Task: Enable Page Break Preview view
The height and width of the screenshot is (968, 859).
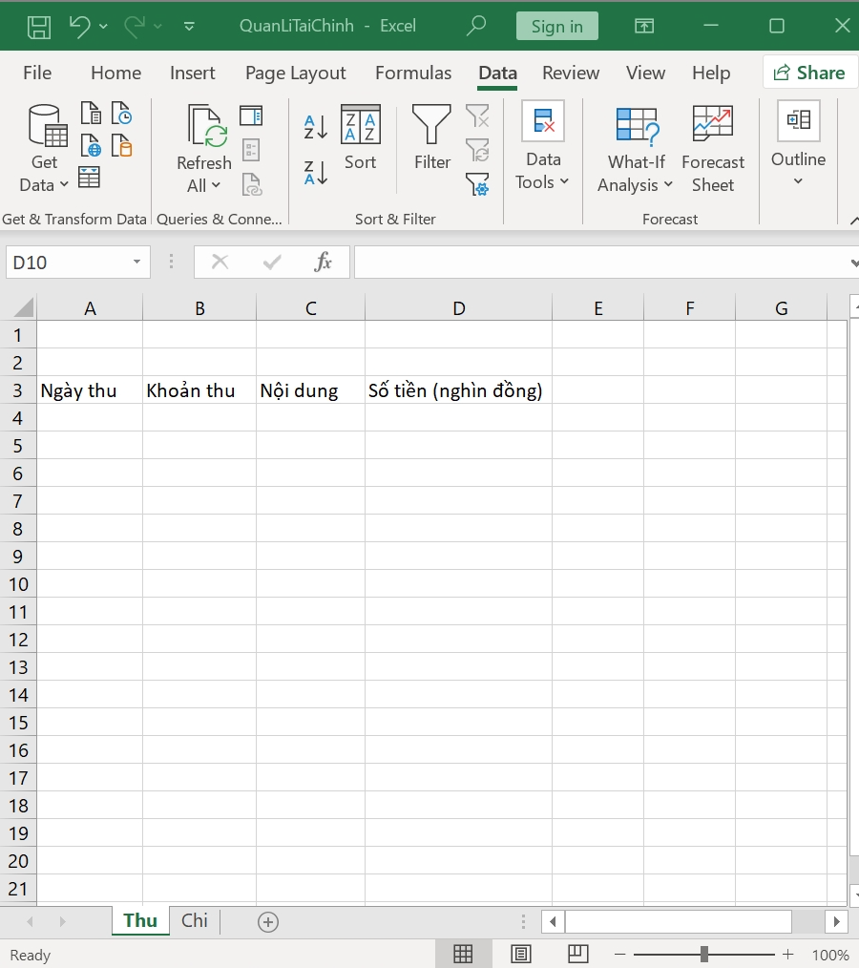Action: tap(577, 954)
